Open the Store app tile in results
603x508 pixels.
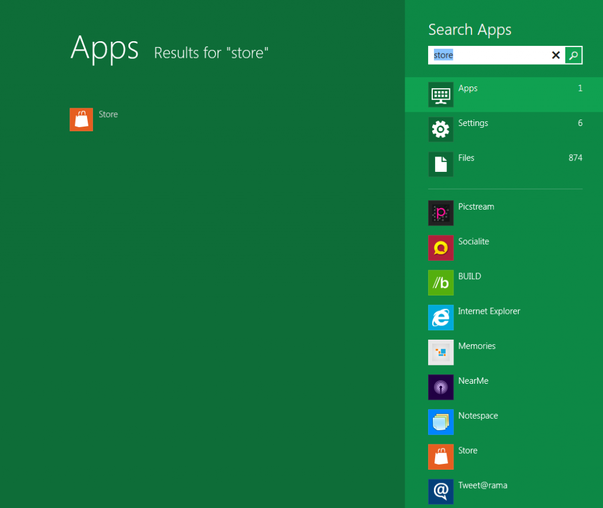point(81,119)
